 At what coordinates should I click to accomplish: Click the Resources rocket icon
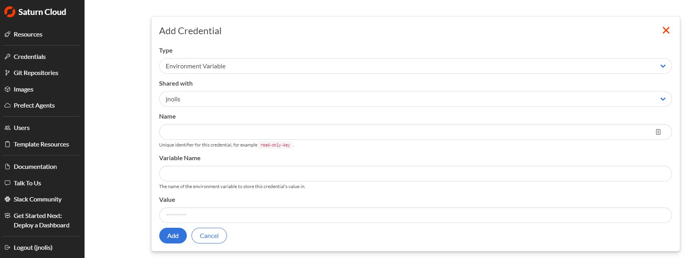pos(7,35)
